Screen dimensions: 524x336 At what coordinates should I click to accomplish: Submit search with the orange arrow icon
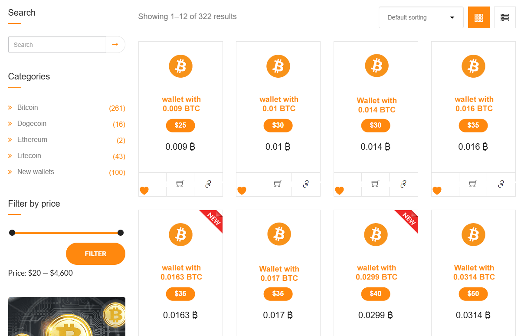[x=115, y=44]
